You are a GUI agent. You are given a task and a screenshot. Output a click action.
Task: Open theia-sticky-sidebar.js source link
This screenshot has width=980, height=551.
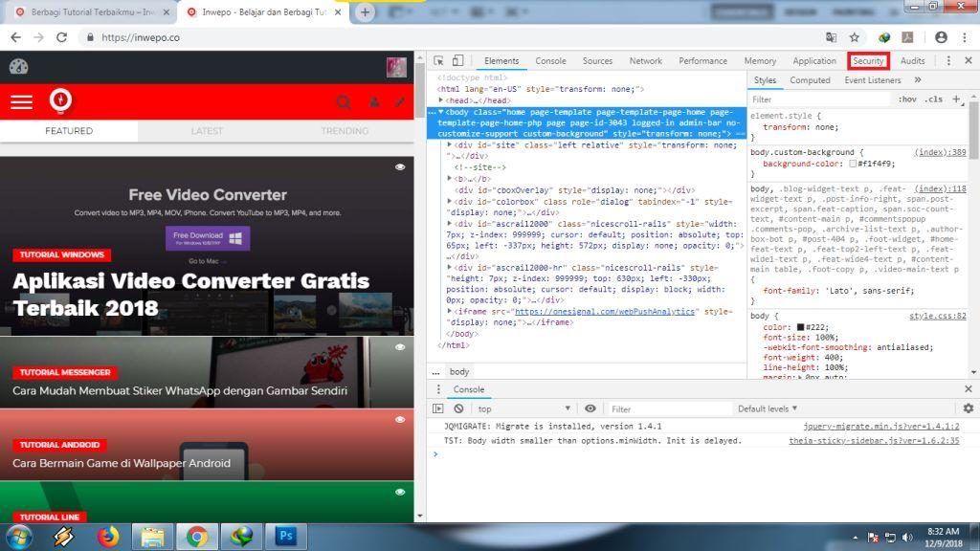874,440
